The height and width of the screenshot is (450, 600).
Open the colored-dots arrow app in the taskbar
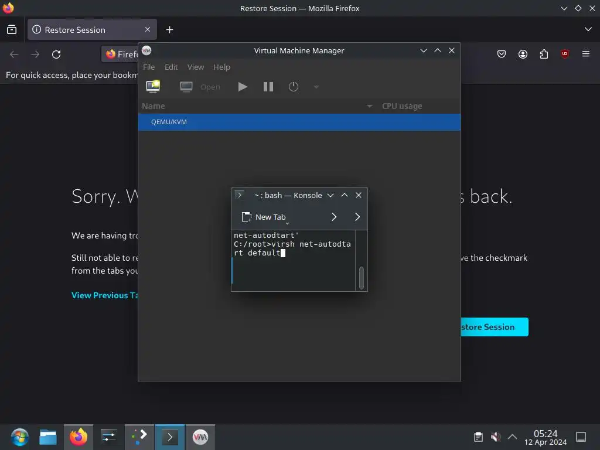[x=139, y=437]
